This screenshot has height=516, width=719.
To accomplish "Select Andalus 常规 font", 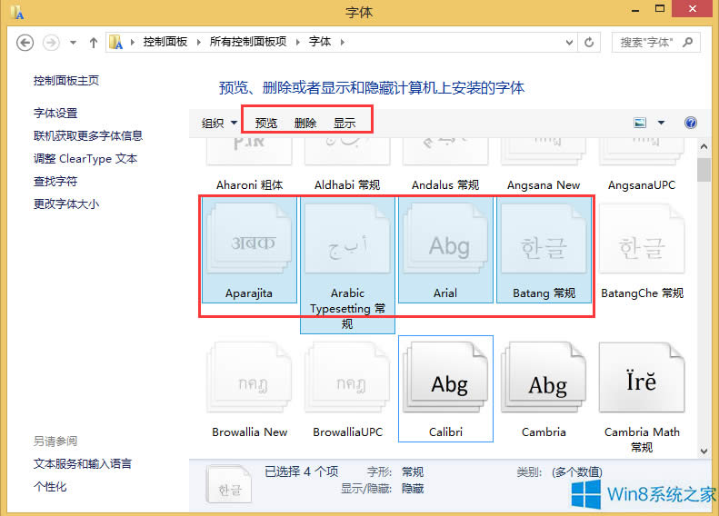I will [x=445, y=165].
